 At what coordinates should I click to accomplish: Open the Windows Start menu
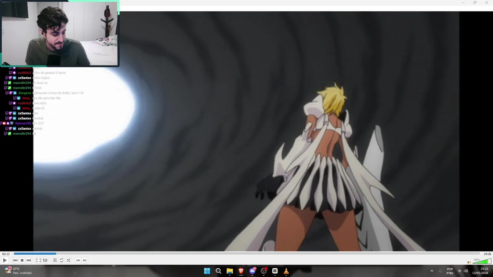207,271
